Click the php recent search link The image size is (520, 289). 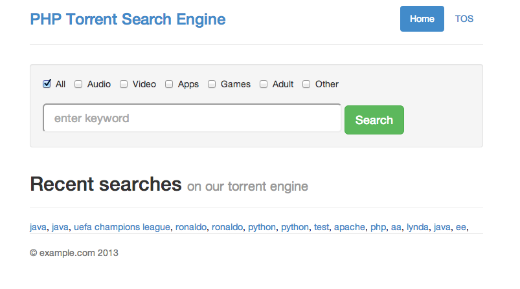(378, 228)
